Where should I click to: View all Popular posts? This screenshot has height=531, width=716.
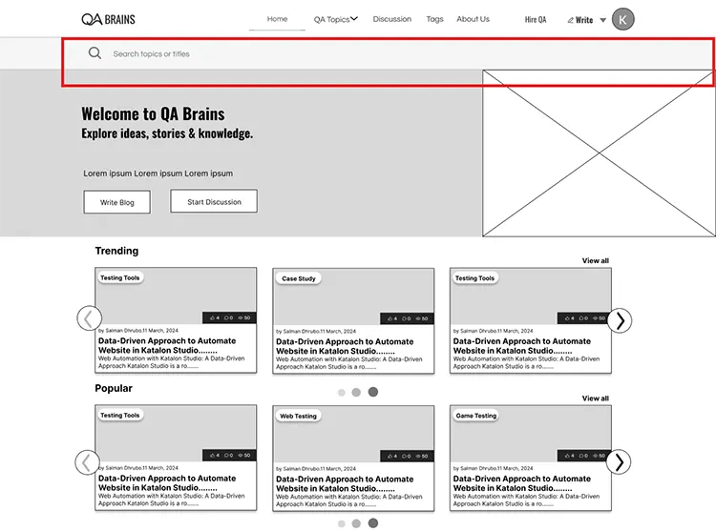click(x=595, y=398)
